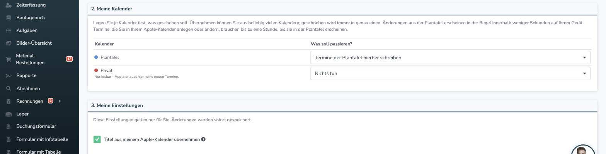This screenshot has width=606, height=154.
Task: Open Bautagebuch in the sidebar
Action: [31, 18]
